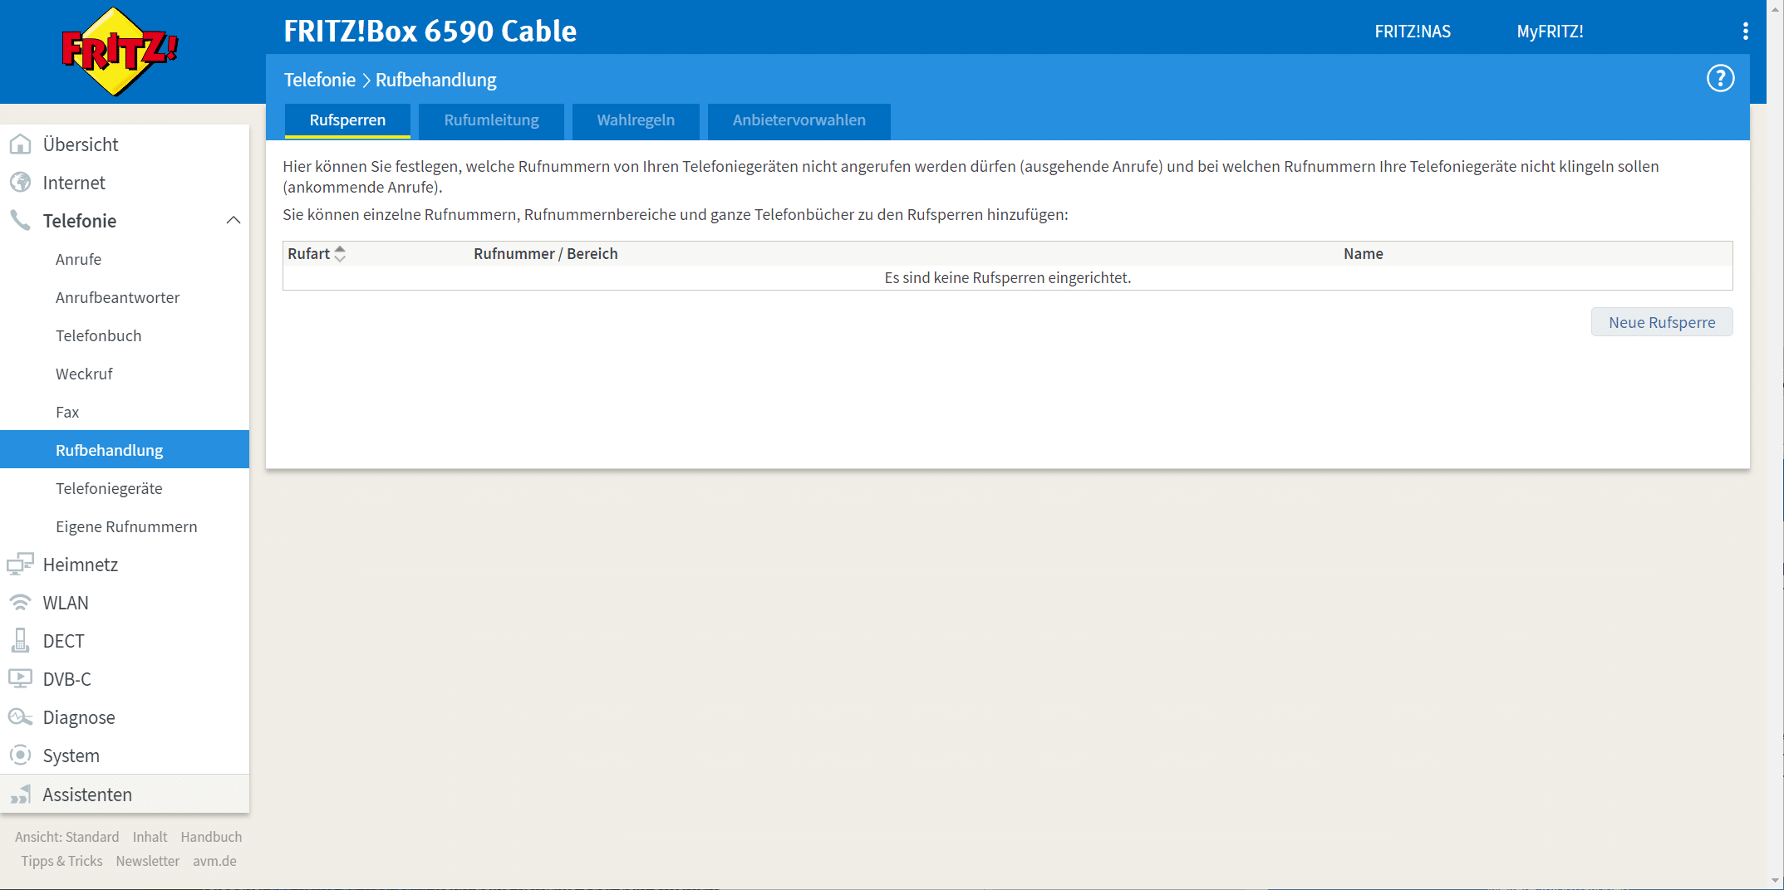Open Telefonbuch in the sidebar
The image size is (1784, 890).
pyautogui.click(x=98, y=335)
